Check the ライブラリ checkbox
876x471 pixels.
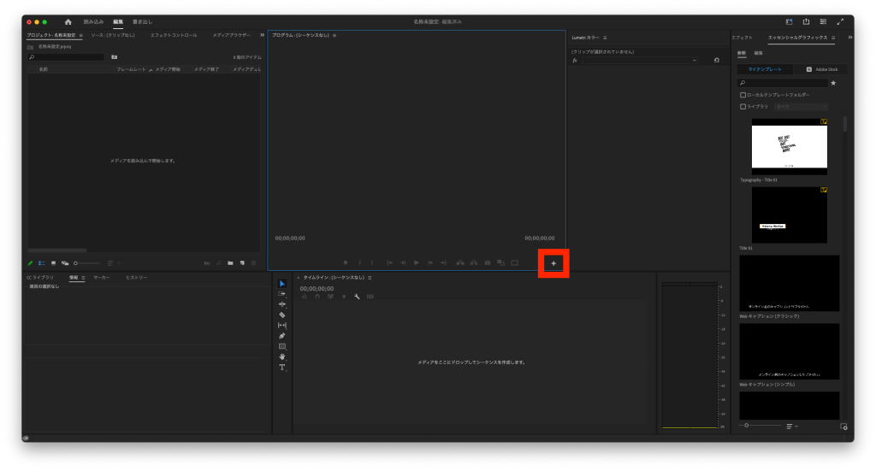(743, 107)
